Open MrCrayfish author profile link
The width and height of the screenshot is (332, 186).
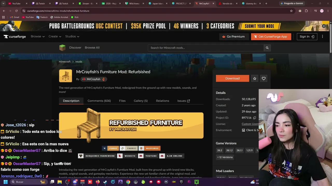[x=94, y=79]
